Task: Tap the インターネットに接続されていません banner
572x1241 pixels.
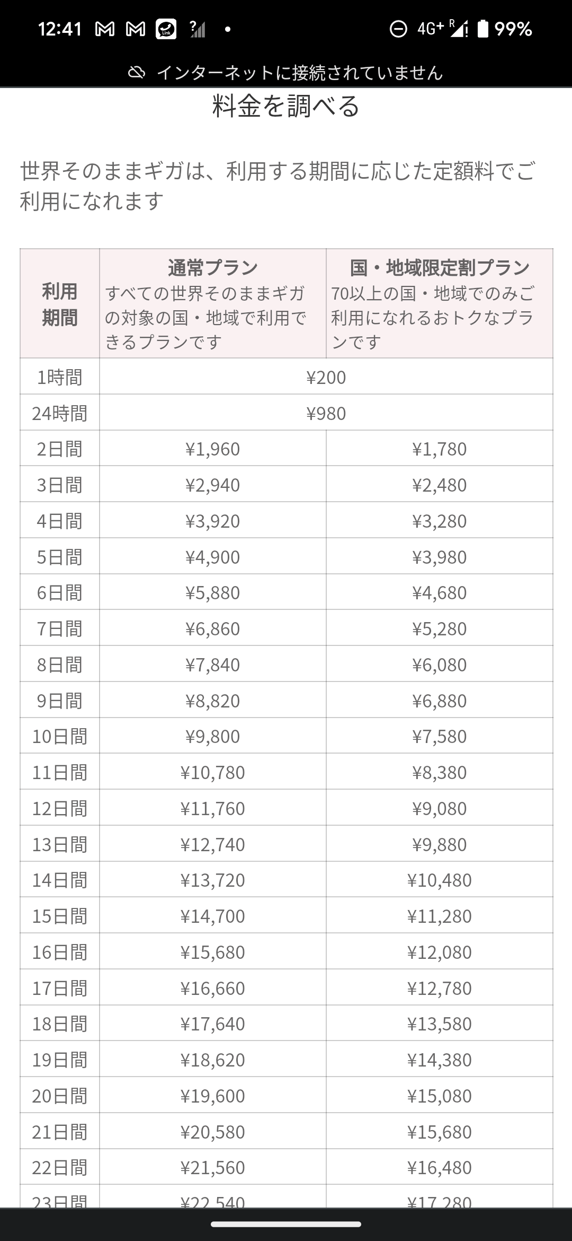Action: tap(299, 74)
